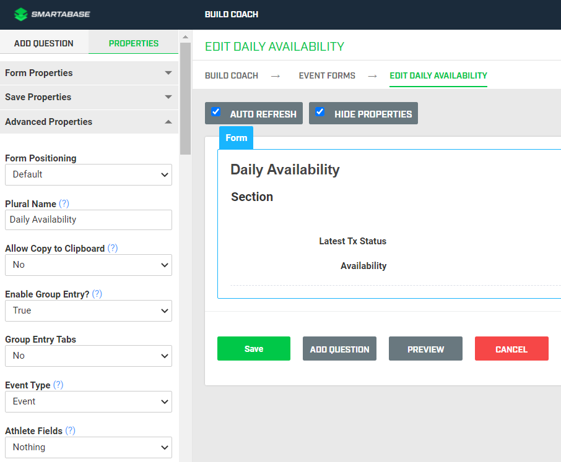Open the Enable Group Entry dropdown
Image resolution: width=561 pixels, height=462 pixels.
[89, 310]
